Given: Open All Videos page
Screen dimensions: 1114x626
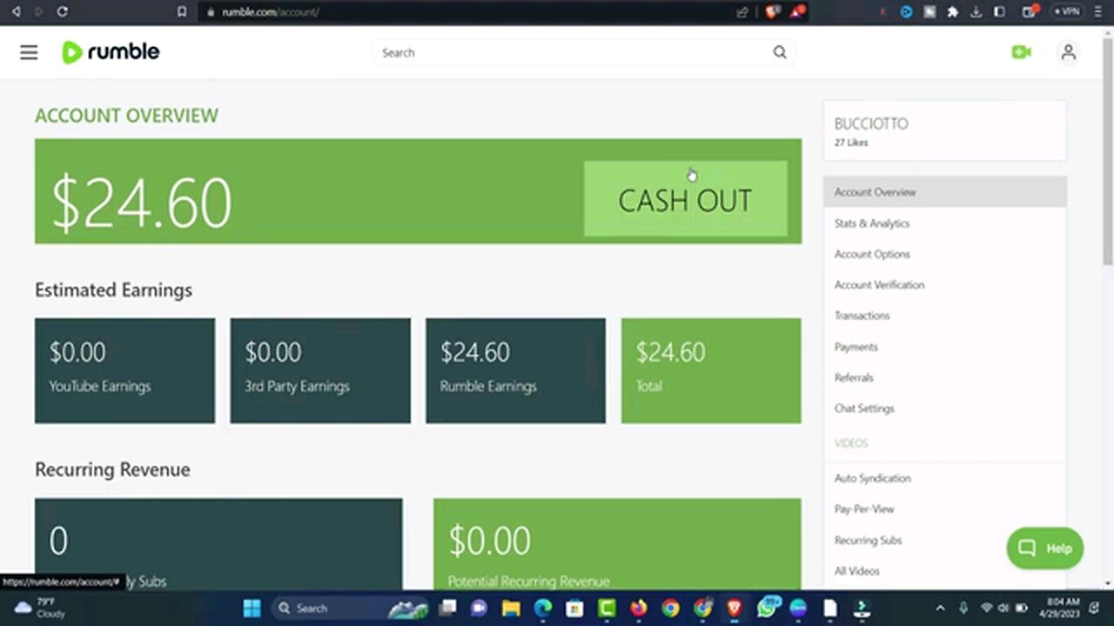Looking at the screenshot, I should [x=856, y=571].
